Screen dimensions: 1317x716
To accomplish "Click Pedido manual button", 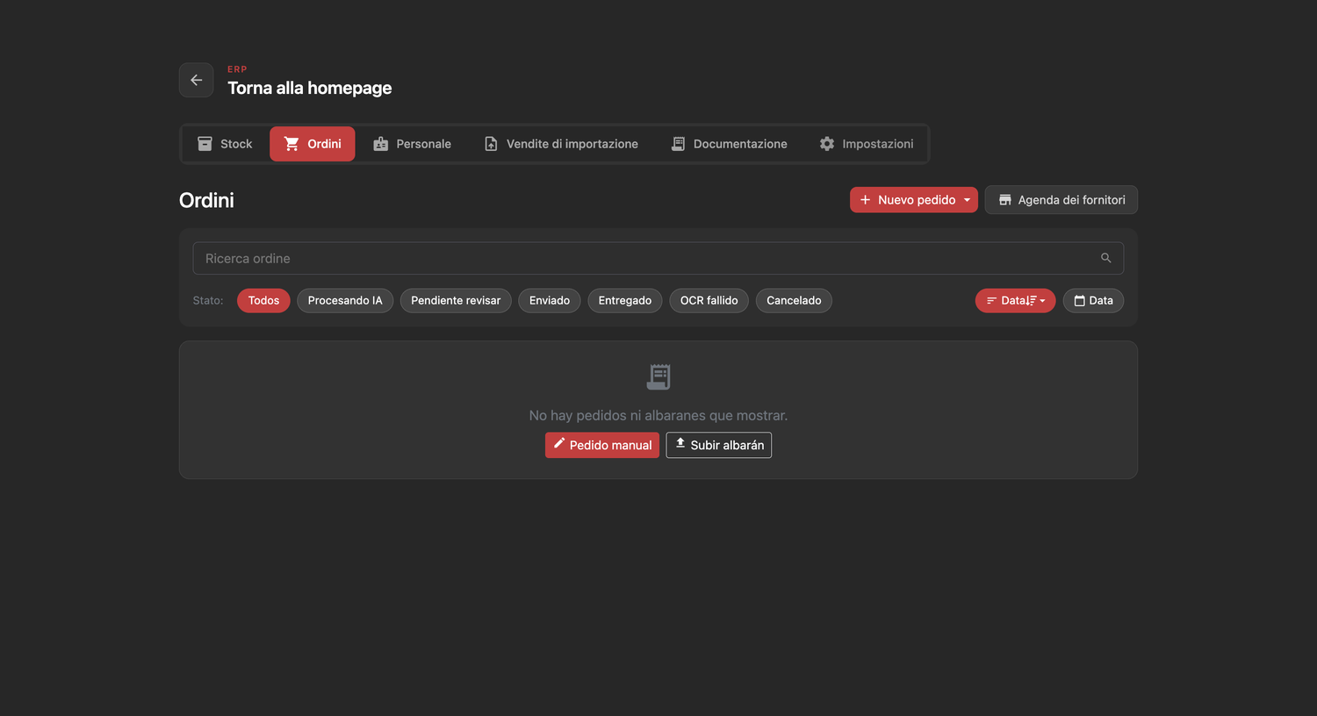I will 602,445.
